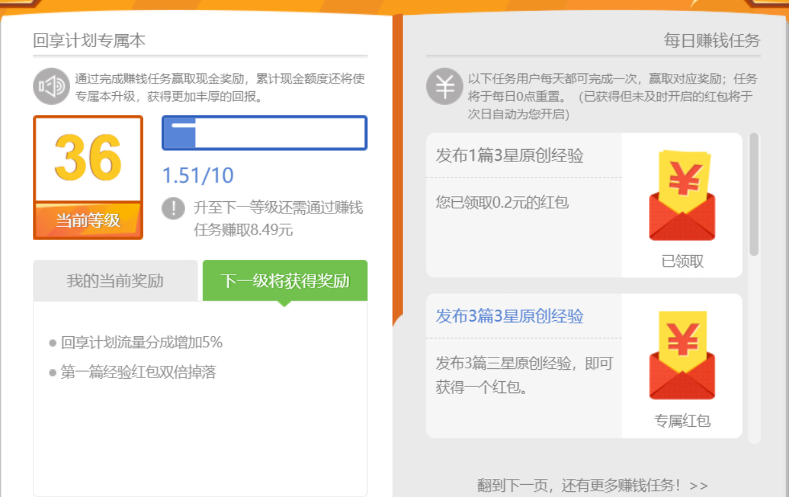Click the 第一篇经验红包双倍掉落 reward item

tap(138, 372)
